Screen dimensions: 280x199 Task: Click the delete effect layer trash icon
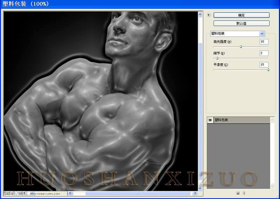click(244, 193)
